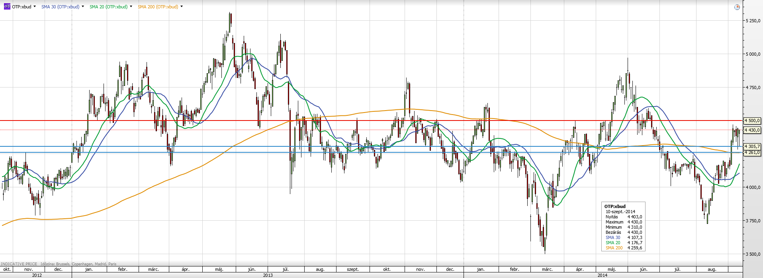
Task: Click the febr. month label in 2013
Action: pyautogui.click(x=123, y=269)
